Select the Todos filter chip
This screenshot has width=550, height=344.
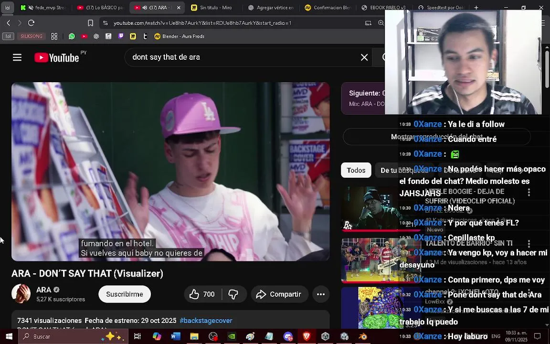pos(356,170)
